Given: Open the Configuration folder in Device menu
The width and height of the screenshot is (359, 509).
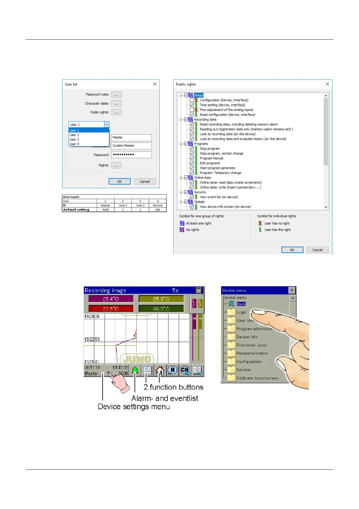Looking at the screenshot, I should (231, 361).
